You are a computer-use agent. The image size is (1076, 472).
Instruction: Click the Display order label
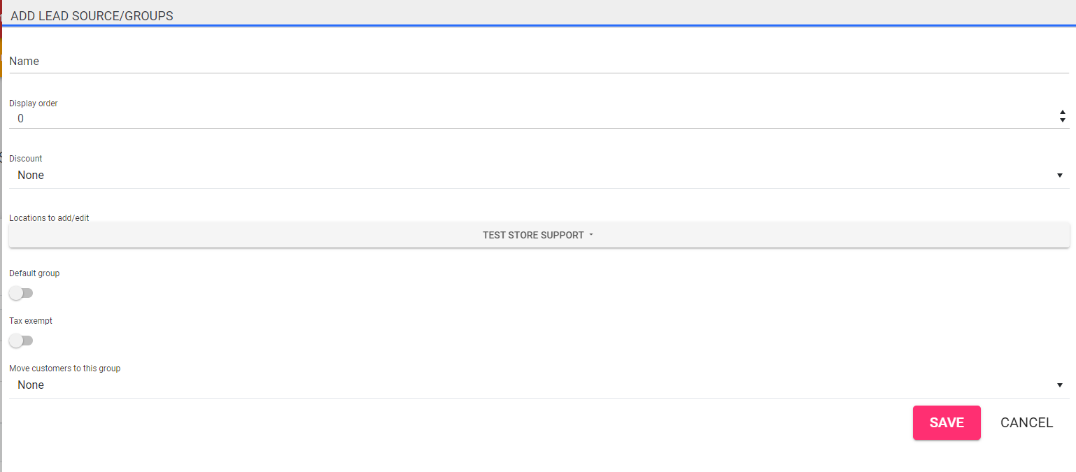[34, 103]
